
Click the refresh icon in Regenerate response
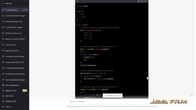105,96
